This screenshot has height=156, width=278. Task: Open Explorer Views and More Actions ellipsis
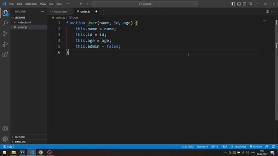tap(42, 12)
